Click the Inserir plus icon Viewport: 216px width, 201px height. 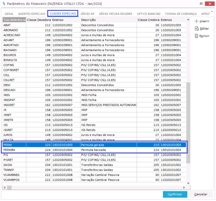[x=196, y=21]
